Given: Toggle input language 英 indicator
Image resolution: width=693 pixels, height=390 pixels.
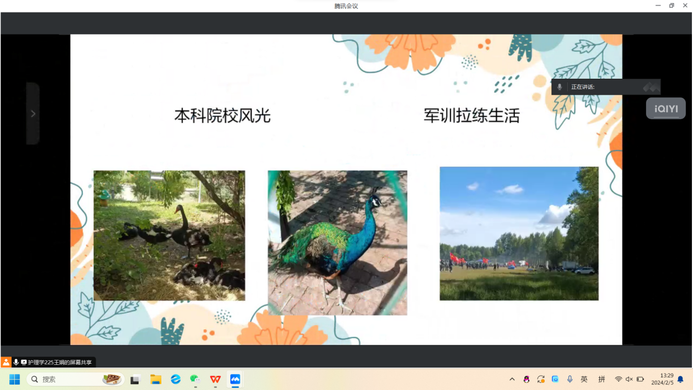Looking at the screenshot, I should click(584, 379).
